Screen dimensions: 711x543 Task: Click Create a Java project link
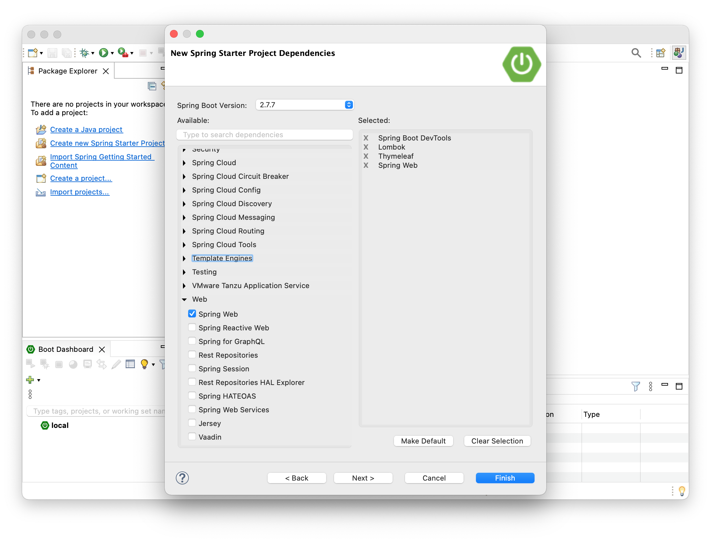(x=86, y=129)
